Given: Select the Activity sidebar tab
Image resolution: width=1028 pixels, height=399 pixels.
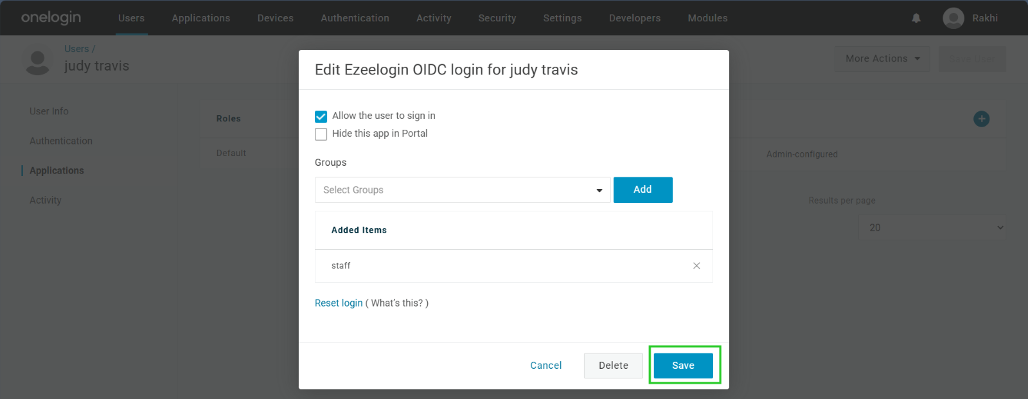Looking at the screenshot, I should coord(46,200).
